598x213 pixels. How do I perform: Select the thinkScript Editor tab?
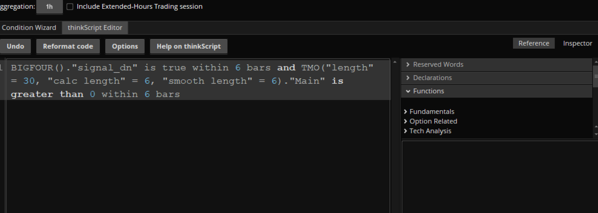pyautogui.click(x=95, y=28)
